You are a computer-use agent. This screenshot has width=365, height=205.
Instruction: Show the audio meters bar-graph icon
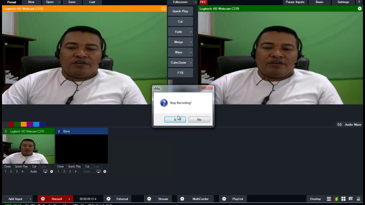[x=336, y=199]
